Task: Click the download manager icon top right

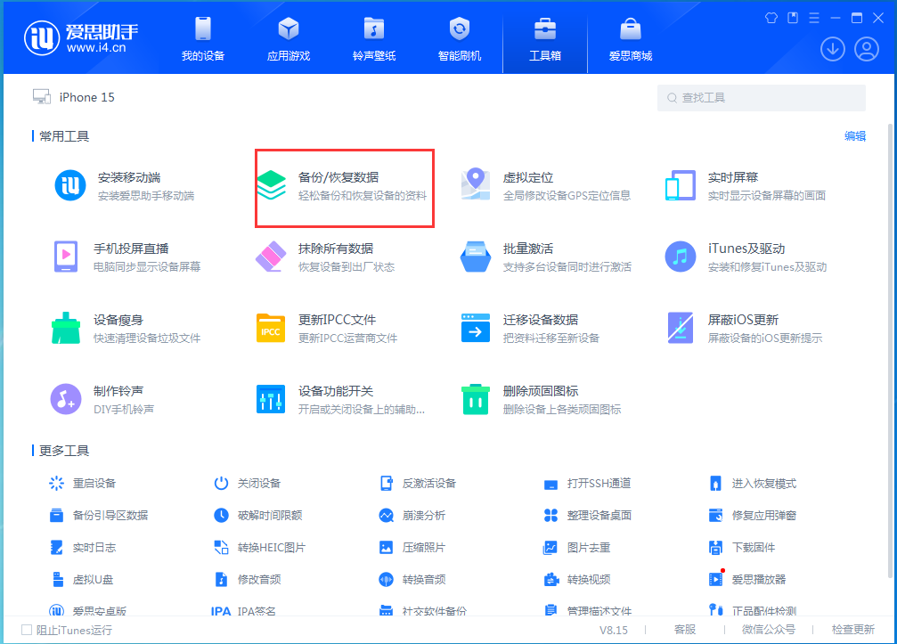Action: [832, 49]
